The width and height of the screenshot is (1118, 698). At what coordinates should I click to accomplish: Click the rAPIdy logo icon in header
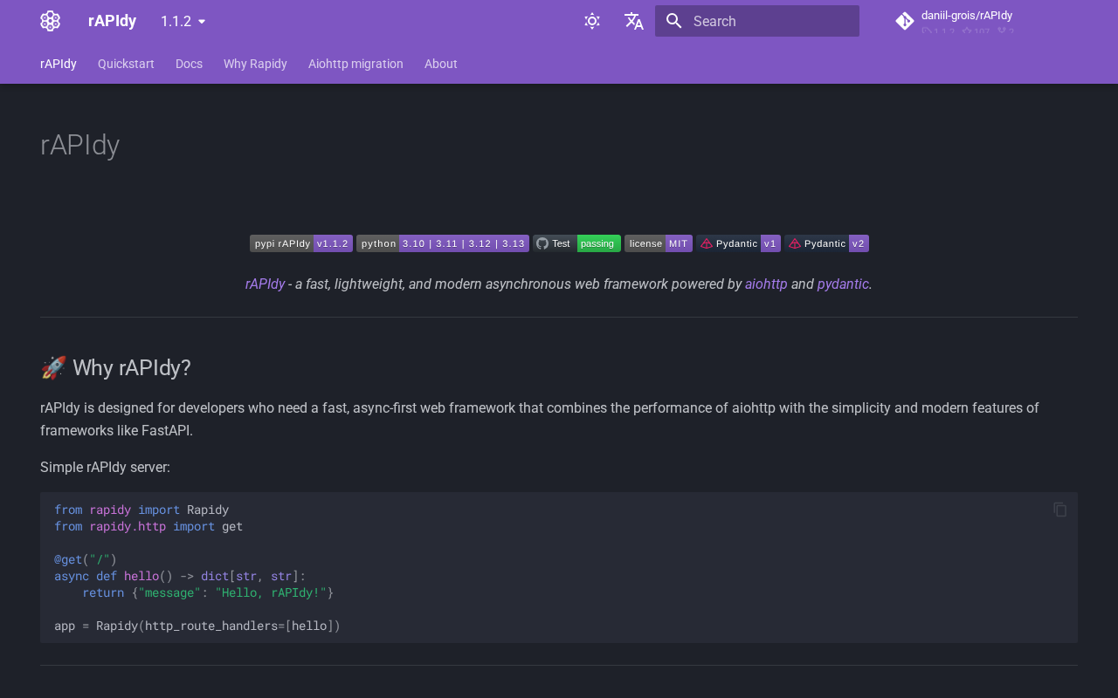(x=51, y=21)
